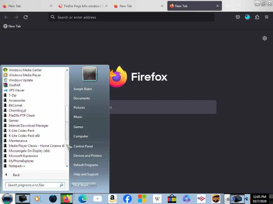Open Microangelo On Display (x64) folder
The image size is (273, 204).
pos(29,151)
